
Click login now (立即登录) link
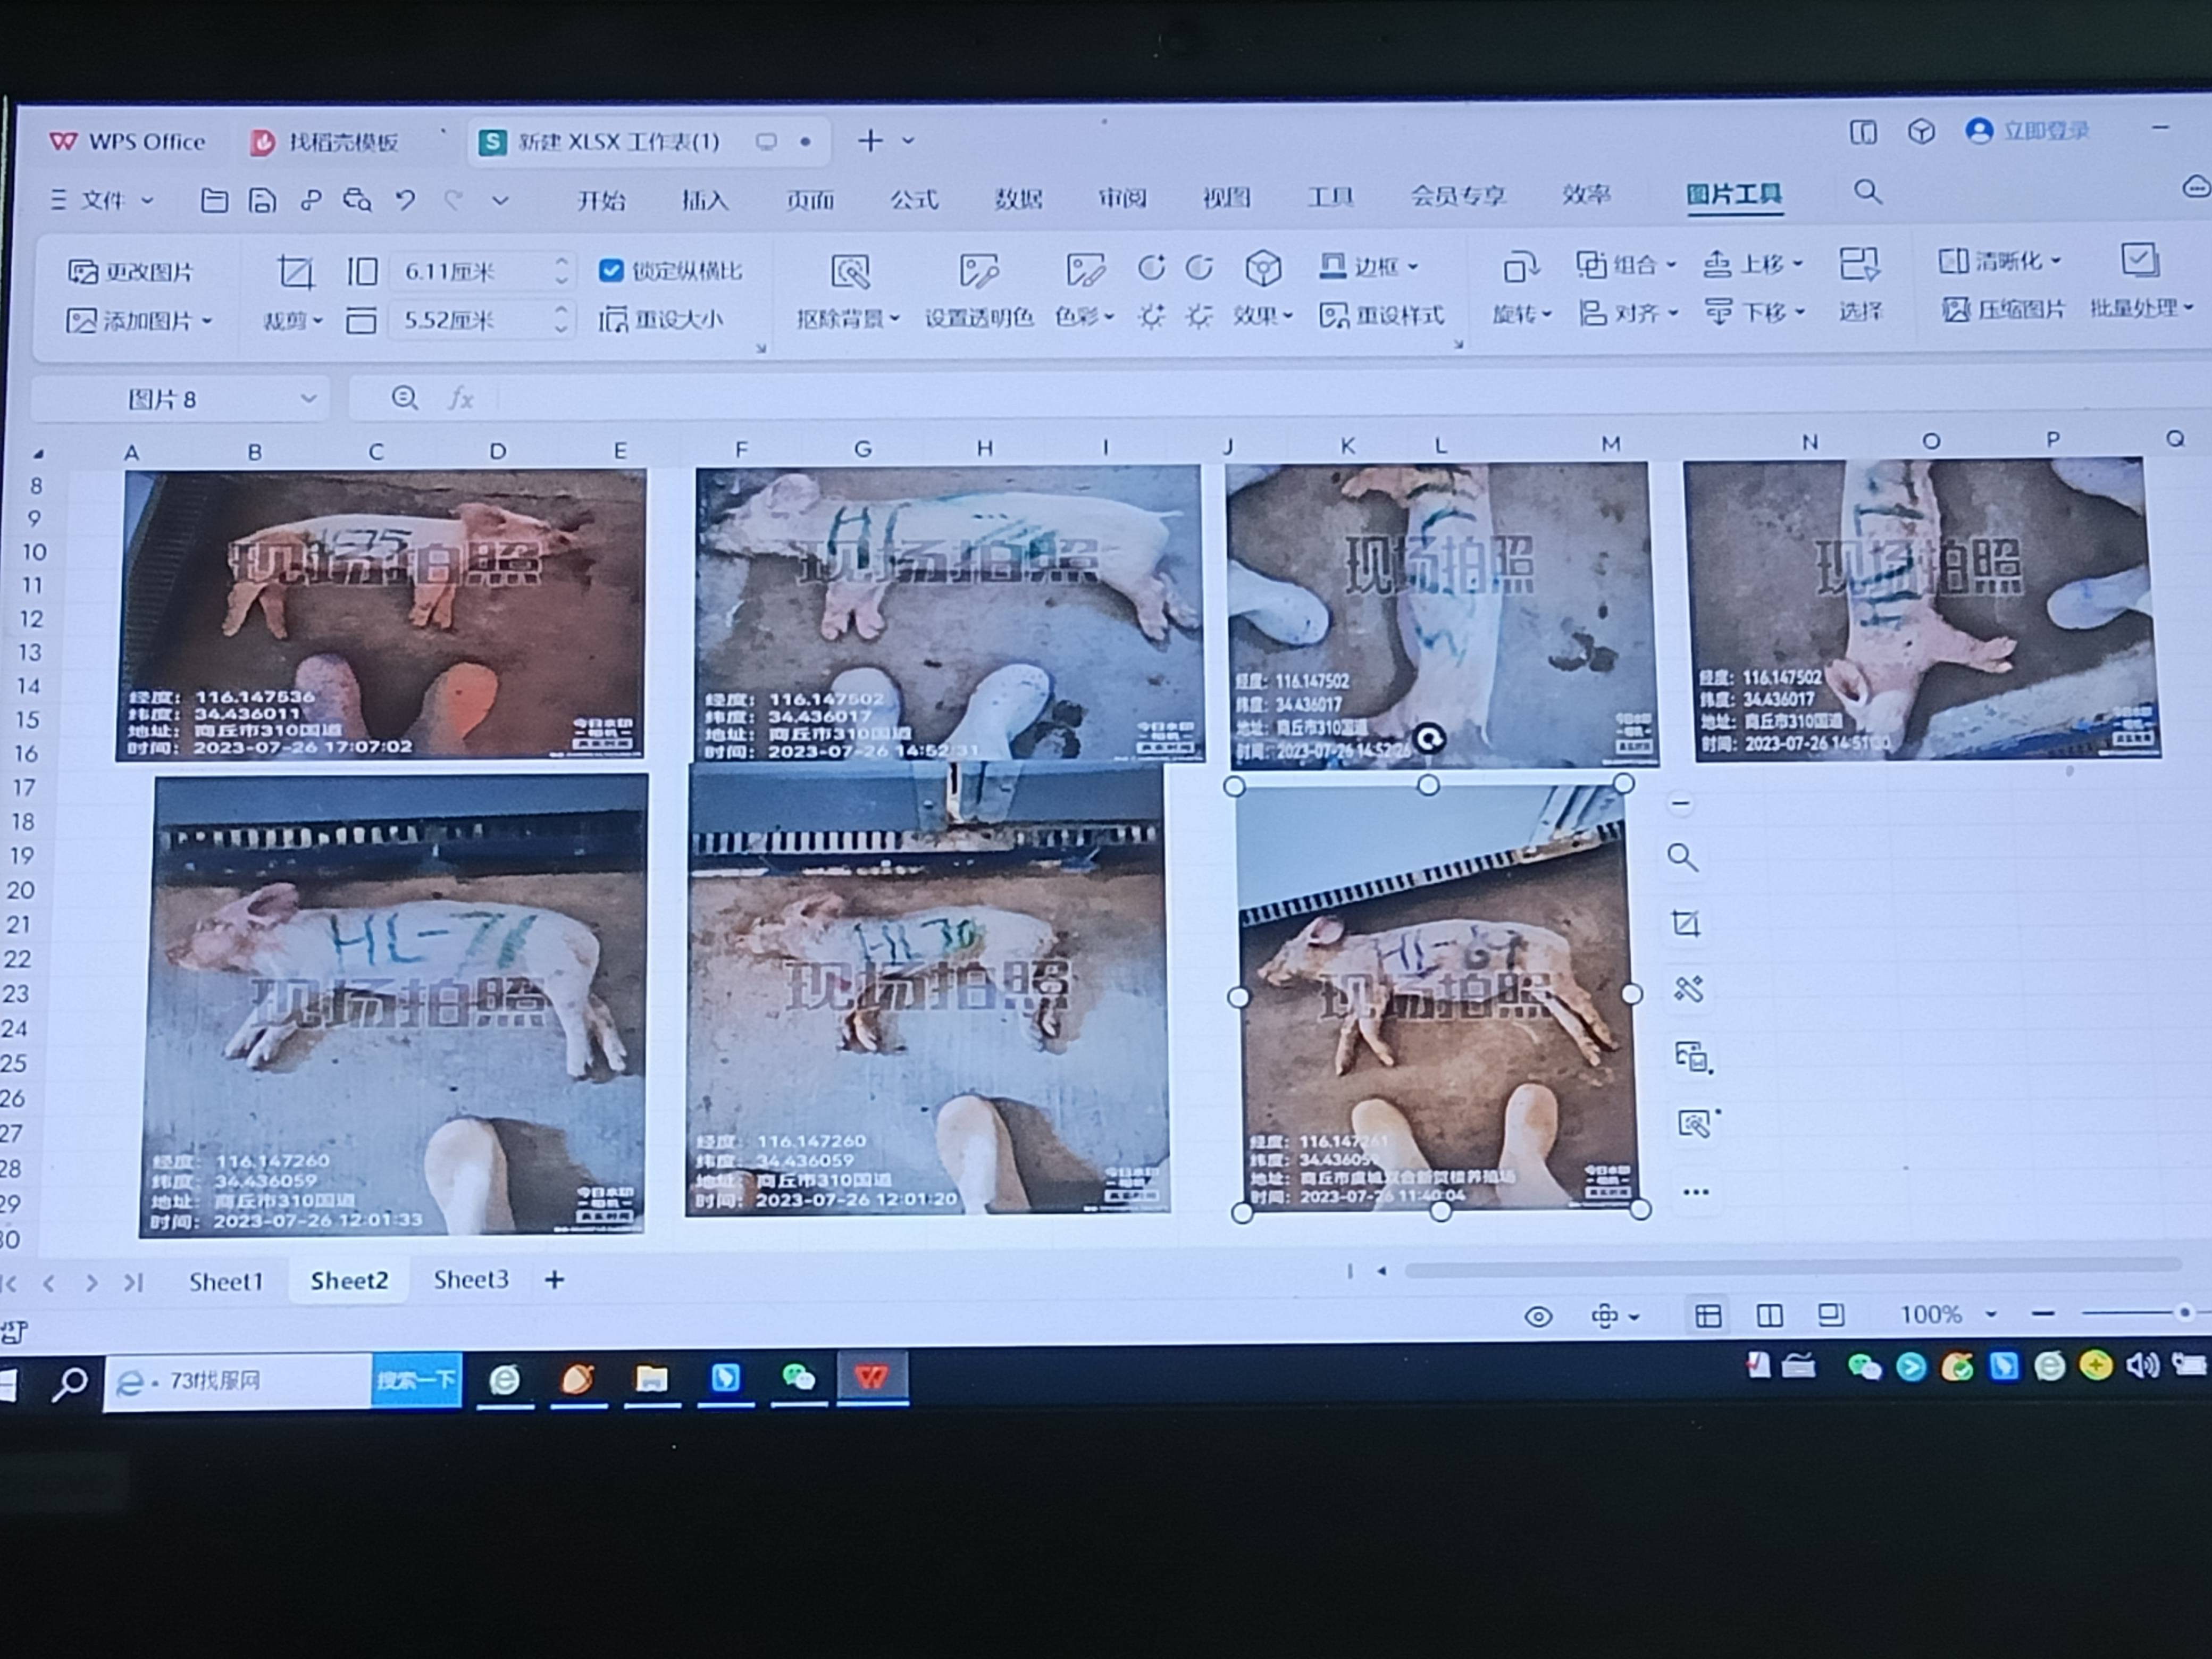[2045, 132]
